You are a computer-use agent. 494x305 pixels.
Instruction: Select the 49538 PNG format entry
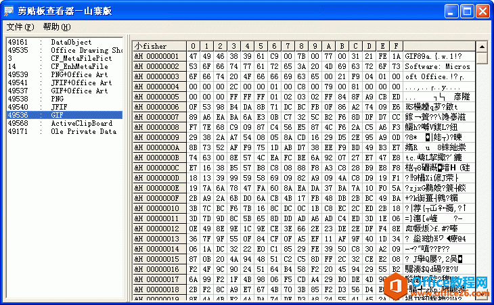(64, 99)
